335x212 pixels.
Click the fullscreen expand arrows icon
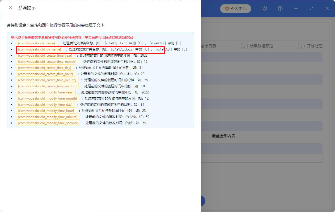click(x=311, y=8)
